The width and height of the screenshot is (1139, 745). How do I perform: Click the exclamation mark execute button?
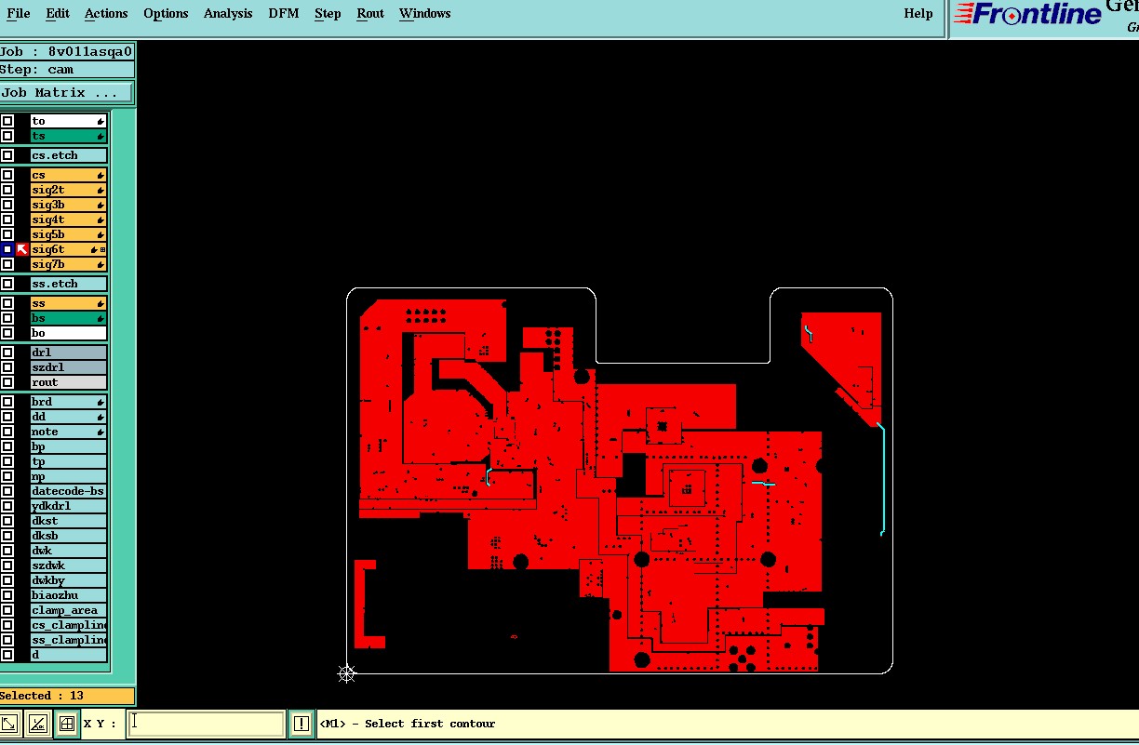pyautogui.click(x=301, y=723)
